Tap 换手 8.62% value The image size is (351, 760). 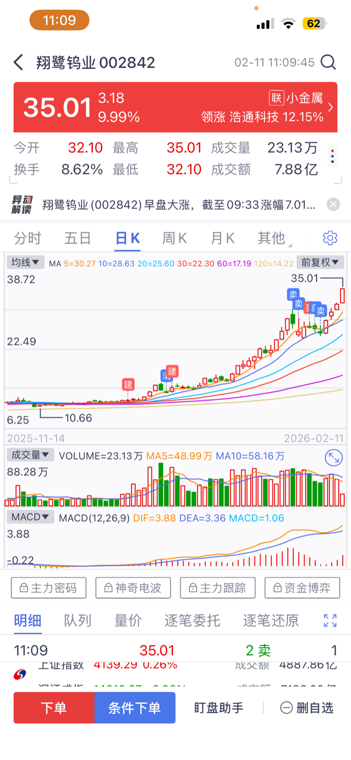82,170
